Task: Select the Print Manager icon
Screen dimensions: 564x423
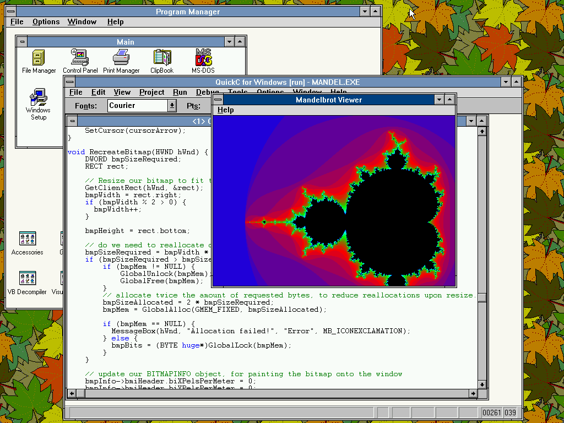Action: coord(121,62)
